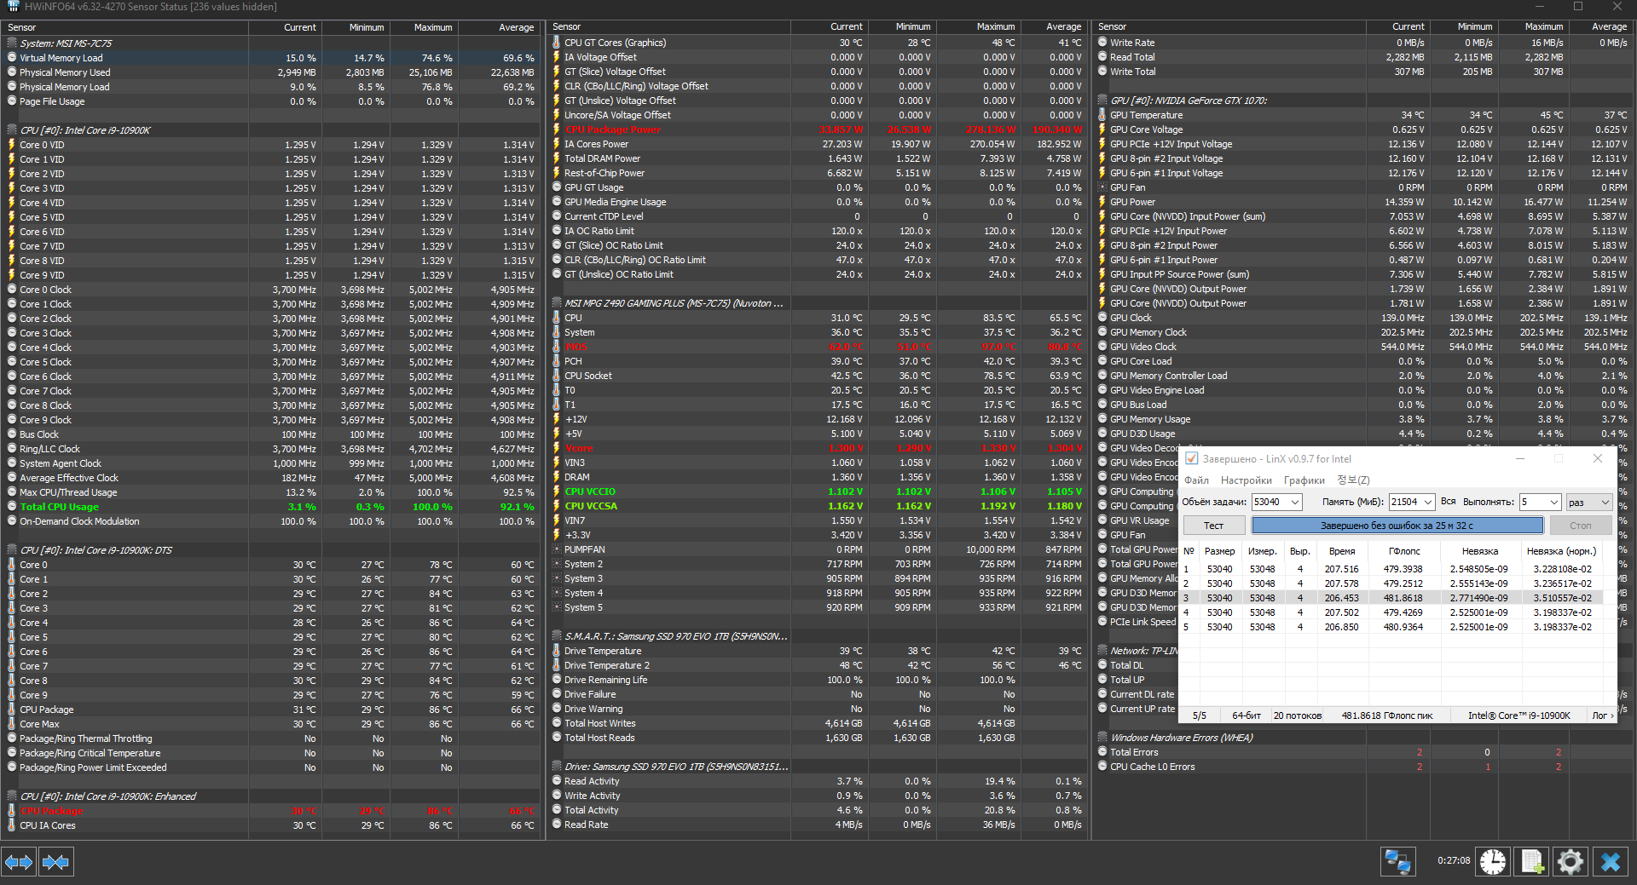The height and width of the screenshot is (885, 1637).
Task: Click the Невязка (норм.) column header in LinX
Action: 1561,551
